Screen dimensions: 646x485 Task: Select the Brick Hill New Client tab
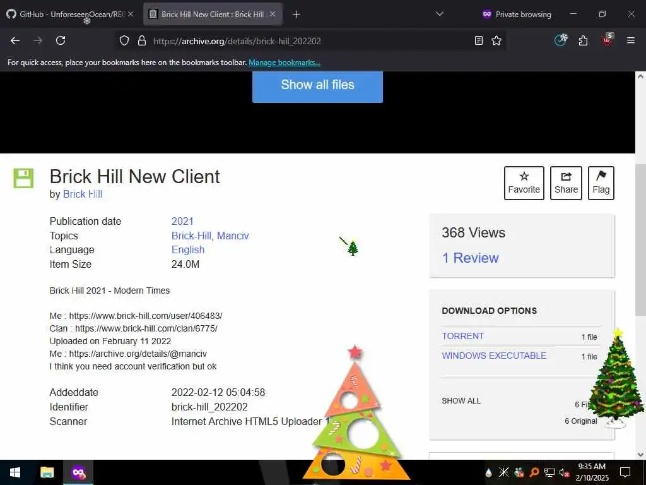pos(212,14)
